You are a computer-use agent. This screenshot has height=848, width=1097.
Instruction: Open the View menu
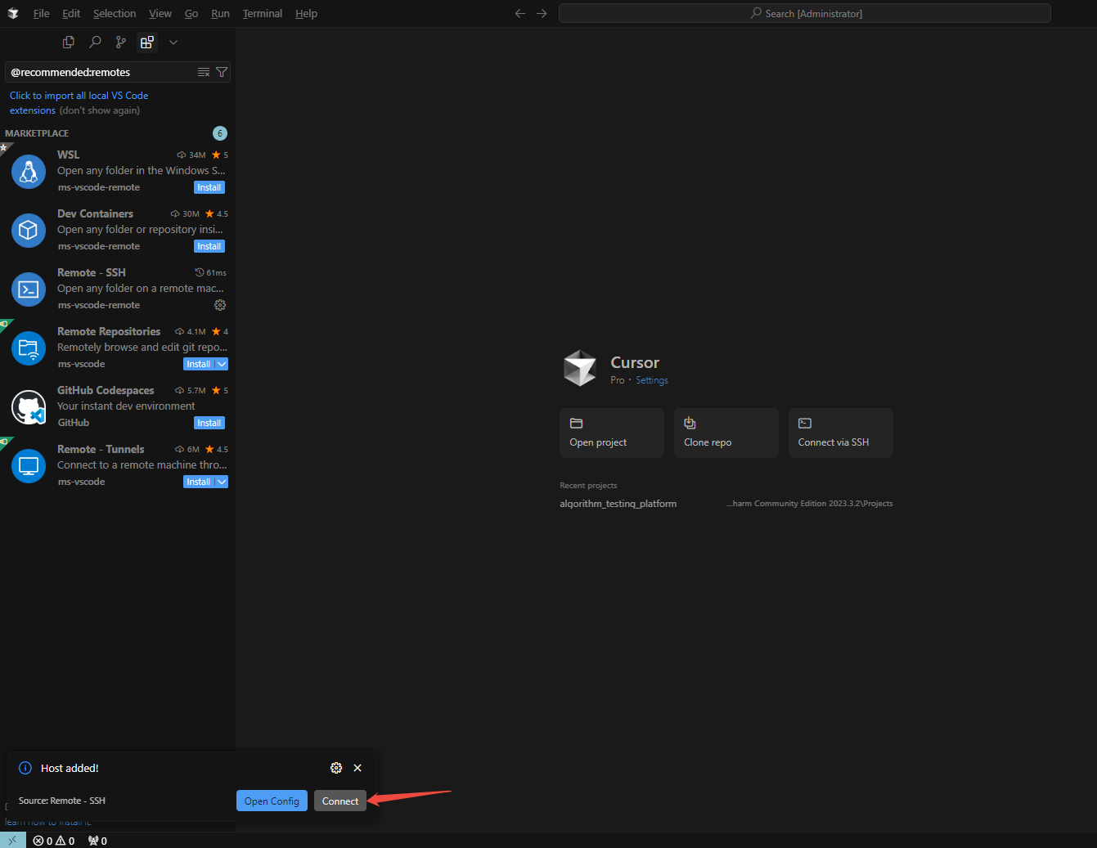pyautogui.click(x=160, y=14)
